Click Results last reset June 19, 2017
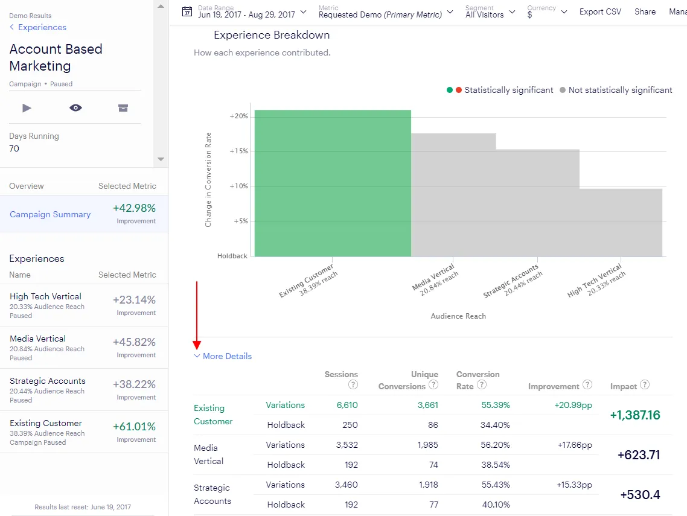 pos(83,507)
